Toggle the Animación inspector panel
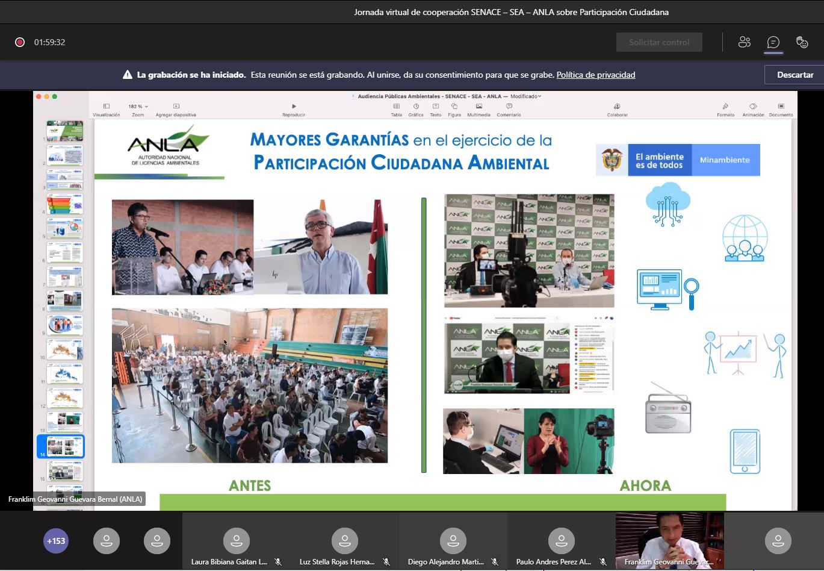Image resolution: width=824 pixels, height=571 pixels. tap(753, 107)
